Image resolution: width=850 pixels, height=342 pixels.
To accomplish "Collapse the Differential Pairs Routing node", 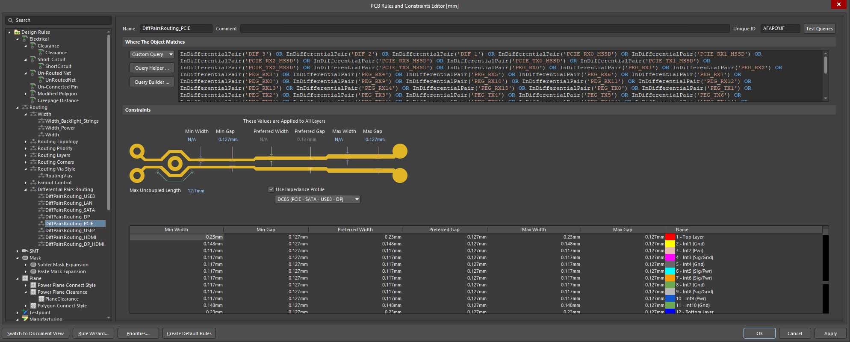I will pyautogui.click(x=25, y=189).
